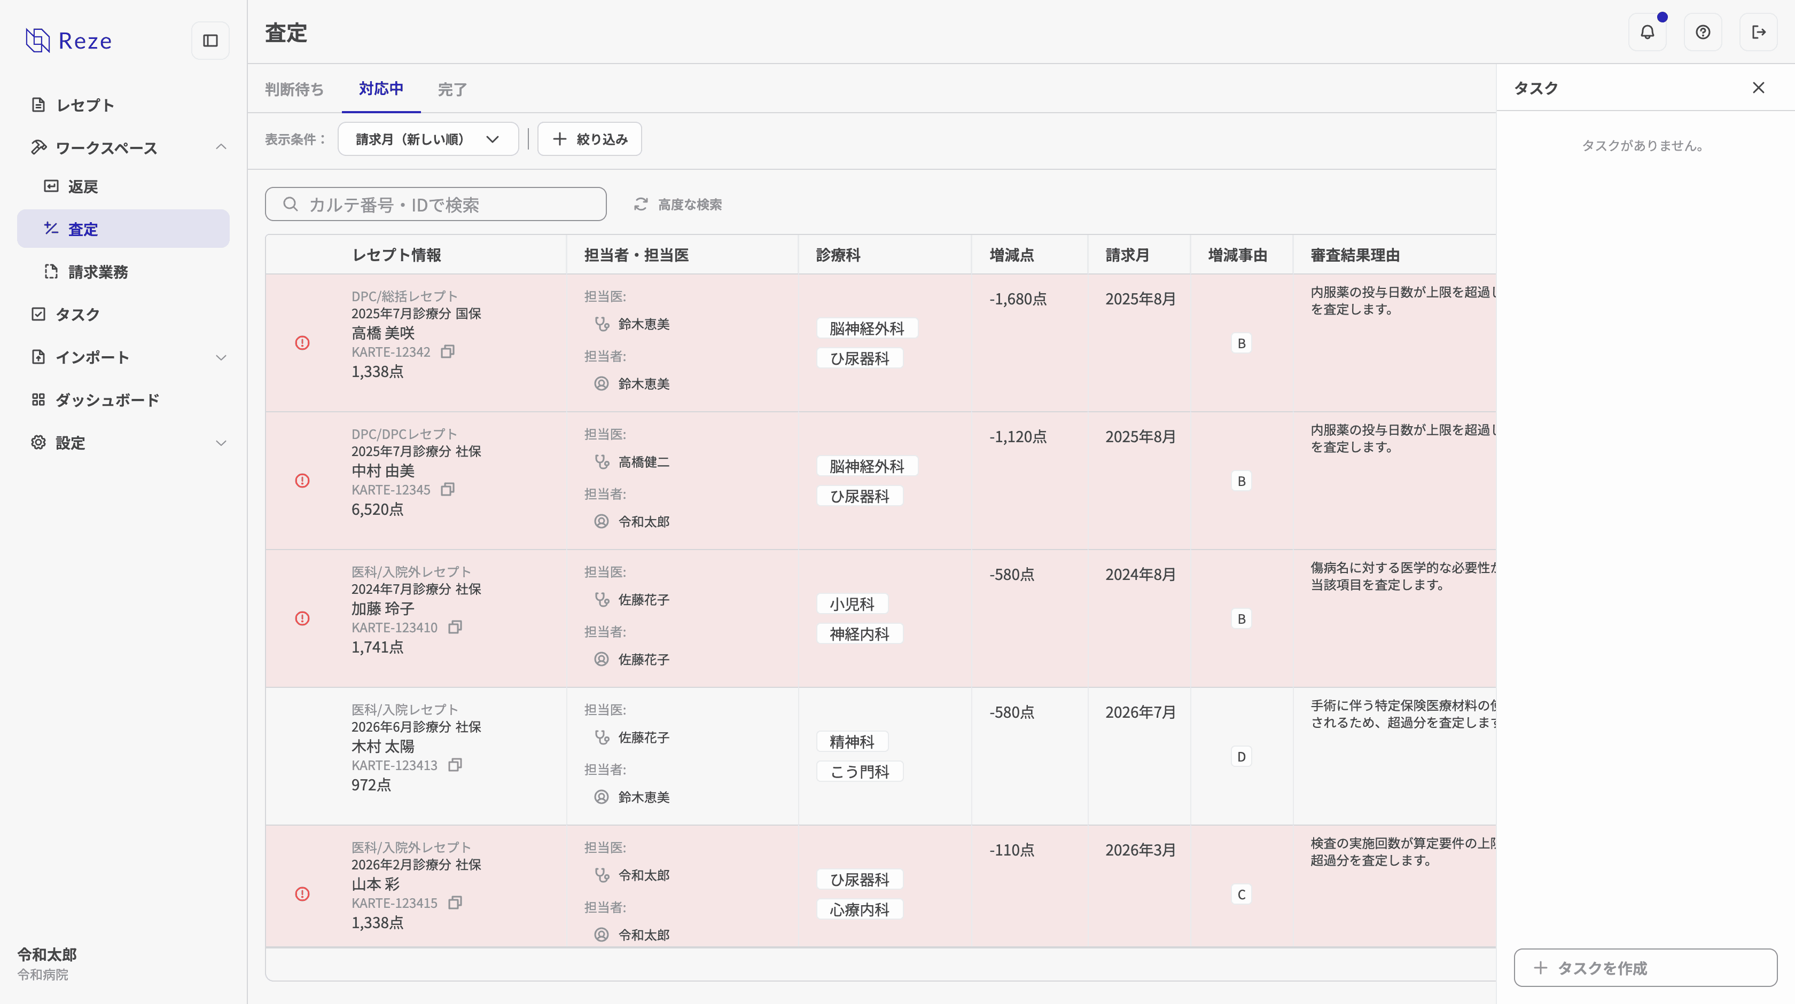Collapse the sidebar with the panel icon
The image size is (1795, 1004).
(x=210, y=41)
